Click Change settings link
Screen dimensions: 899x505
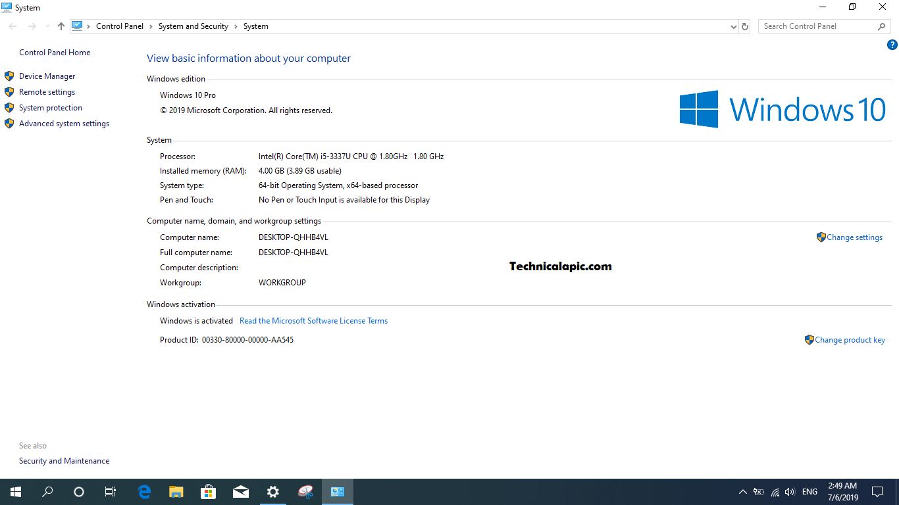pyautogui.click(x=855, y=237)
